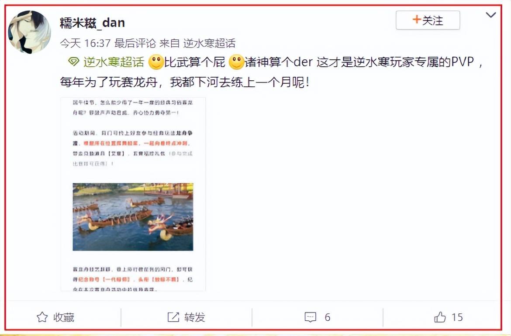The width and height of the screenshot is (511, 336).
Task: Click the 今天 16:37 timestamp
Action: pos(85,43)
